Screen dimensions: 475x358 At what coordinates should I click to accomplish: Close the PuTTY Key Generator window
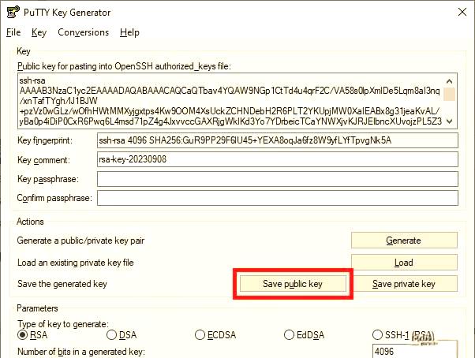click(x=462, y=12)
